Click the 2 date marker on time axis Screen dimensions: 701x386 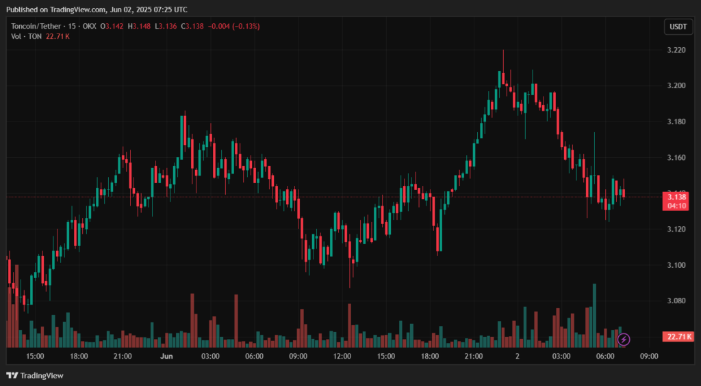pyautogui.click(x=518, y=356)
